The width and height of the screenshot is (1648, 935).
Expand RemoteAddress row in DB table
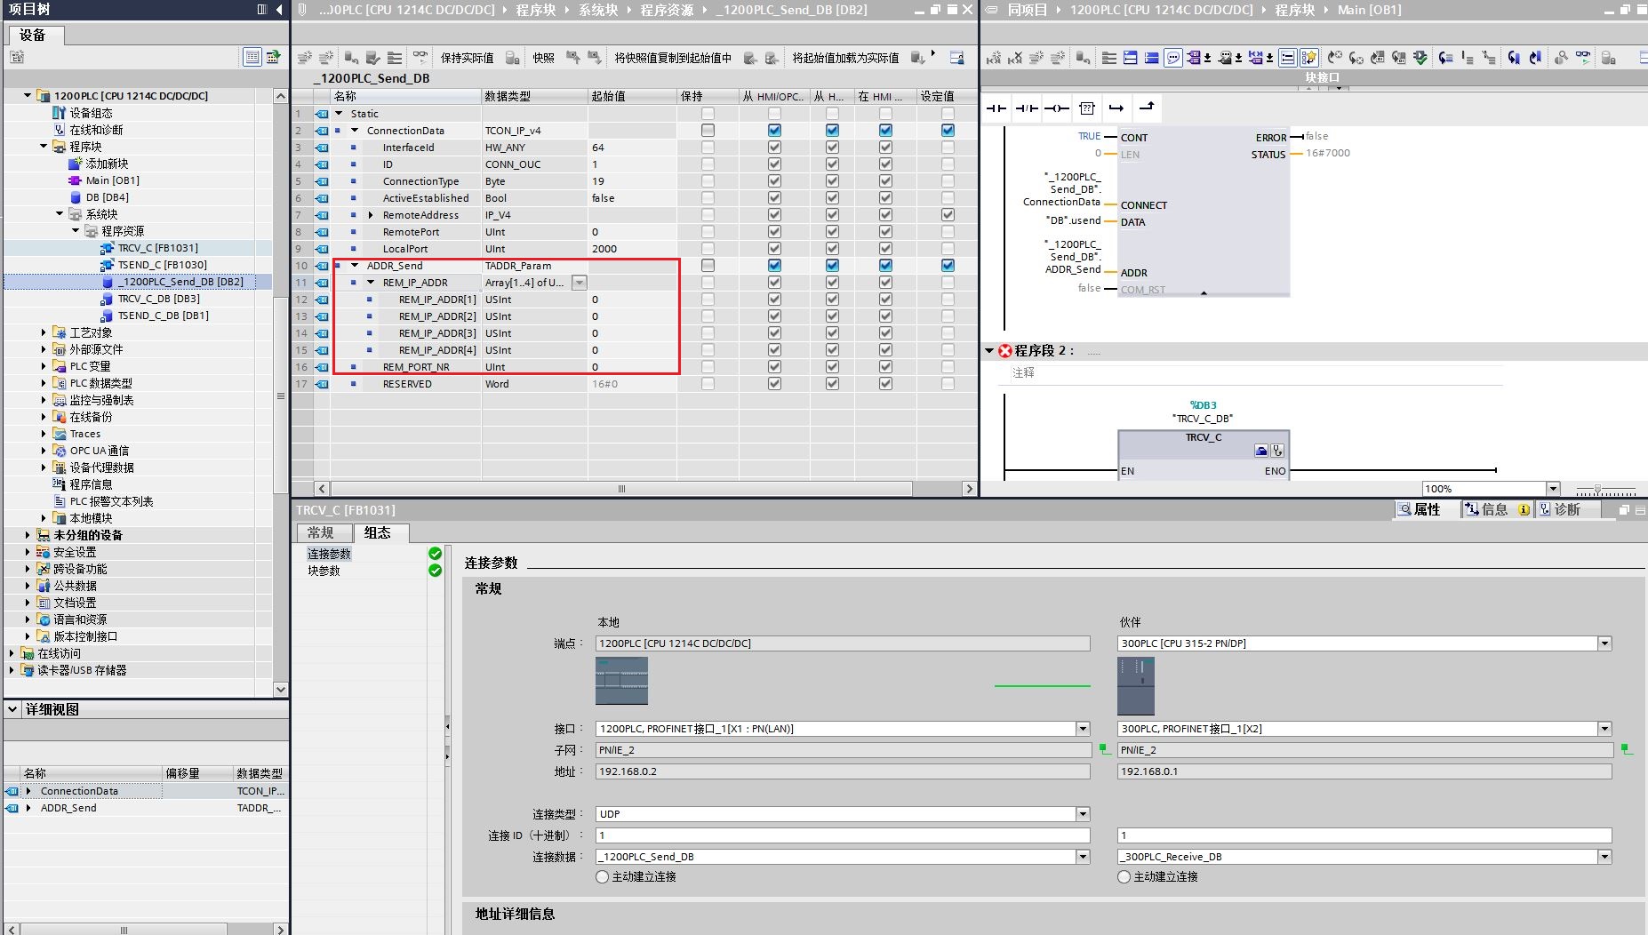pos(371,215)
